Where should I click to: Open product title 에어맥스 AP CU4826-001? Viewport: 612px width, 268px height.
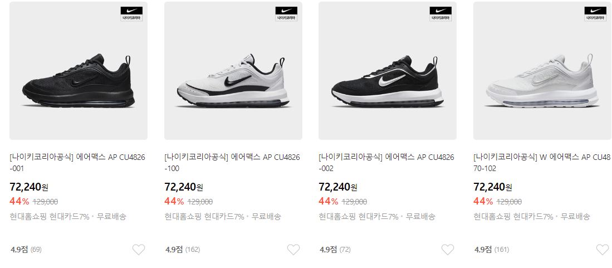click(77, 163)
